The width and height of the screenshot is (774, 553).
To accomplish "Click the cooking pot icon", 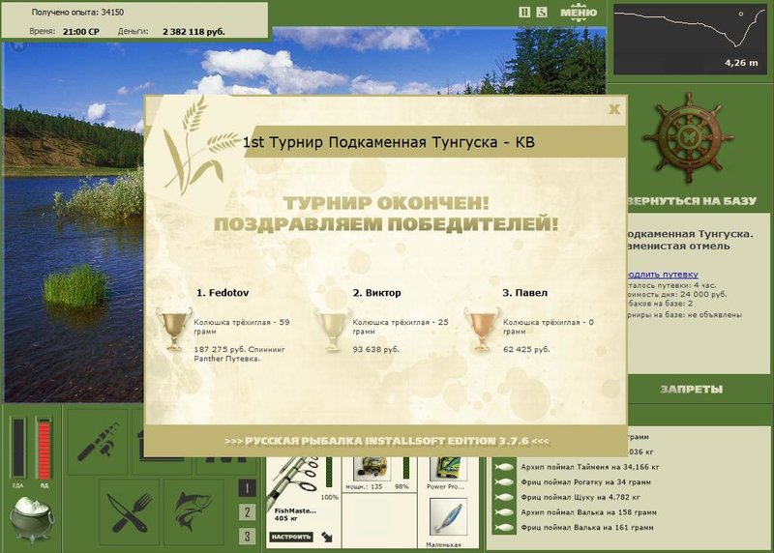I will pyautogui.click(x=32, y=519).
